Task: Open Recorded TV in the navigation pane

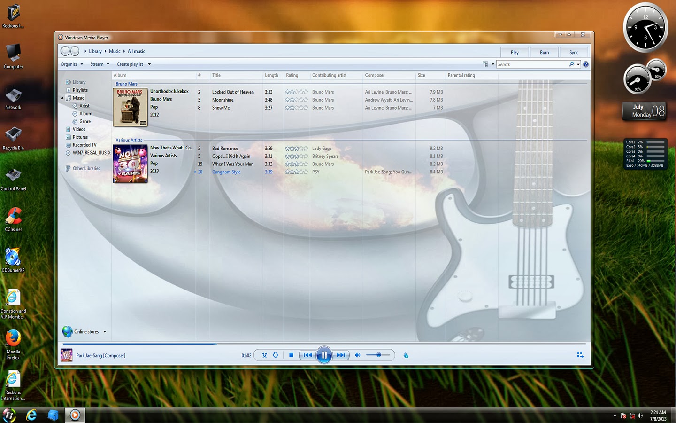Action: pos(84,145)
